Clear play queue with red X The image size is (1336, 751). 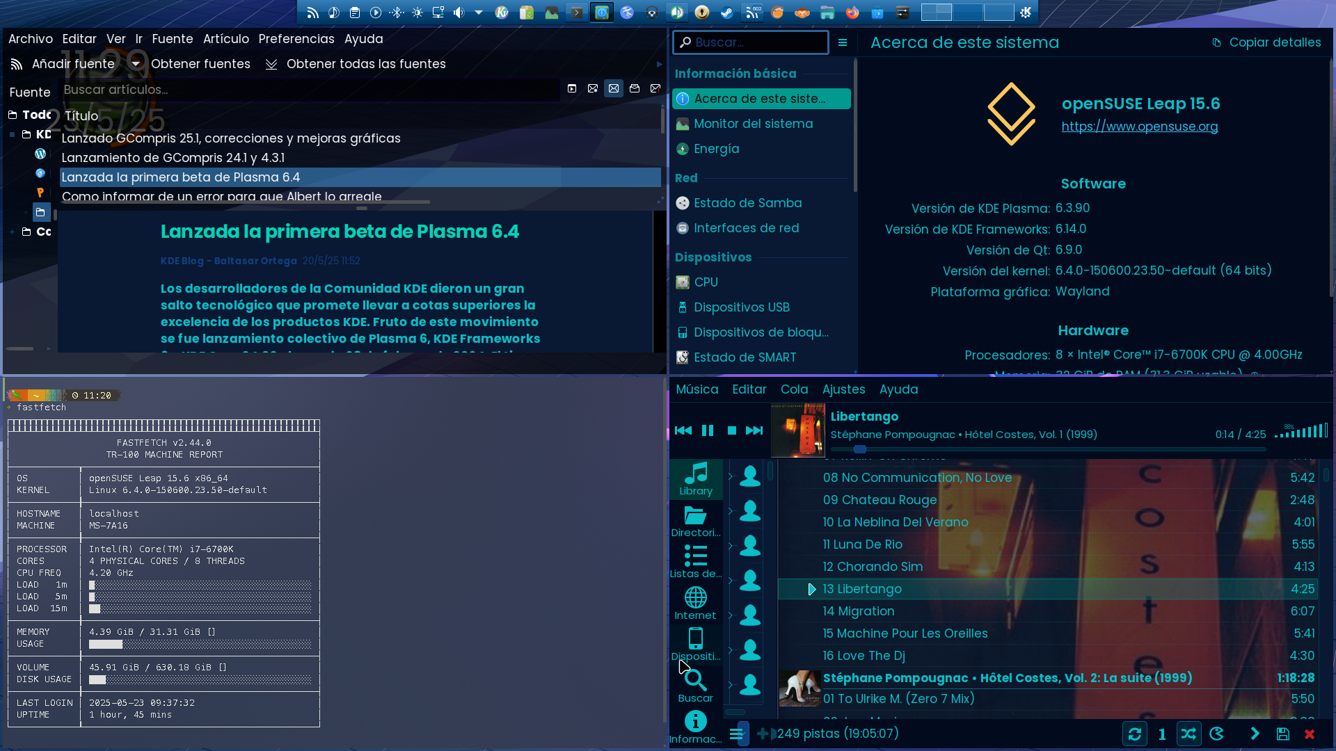click(x=1310, y=734)
